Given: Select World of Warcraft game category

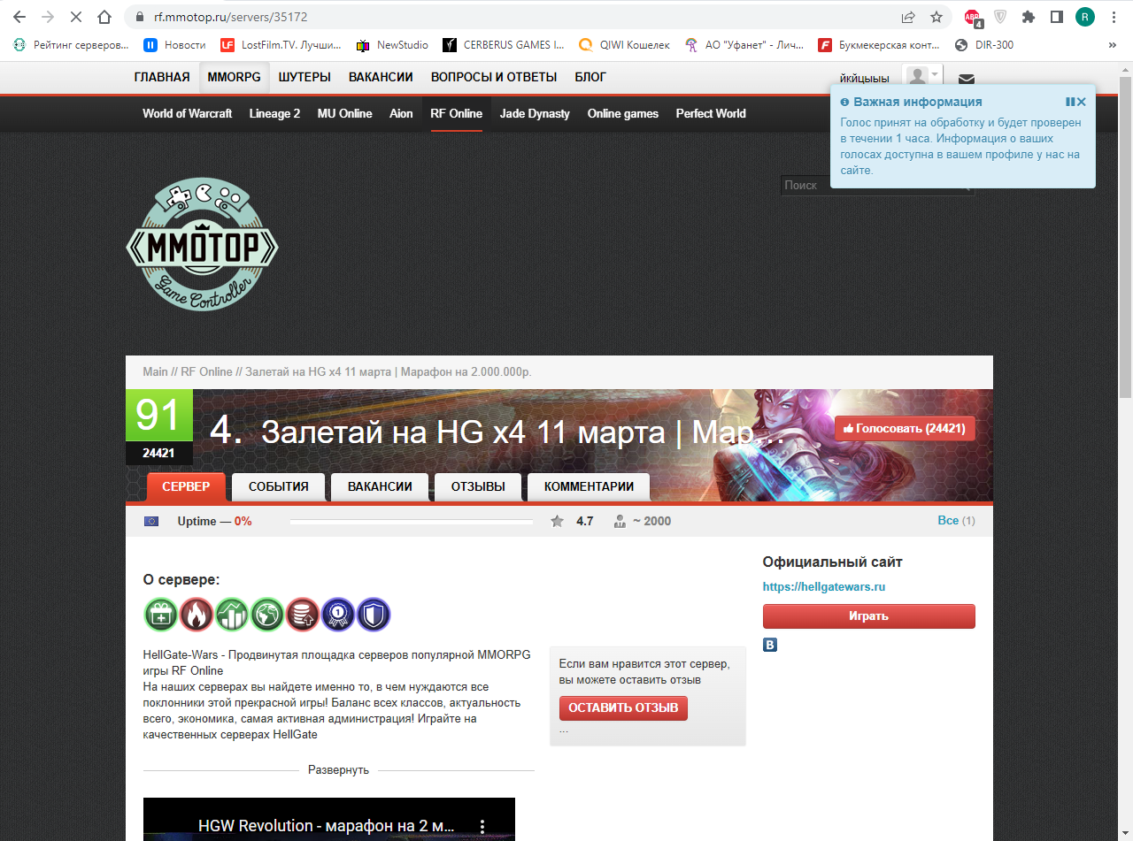Looking at the screenshot, I should [x=187, y=113].
